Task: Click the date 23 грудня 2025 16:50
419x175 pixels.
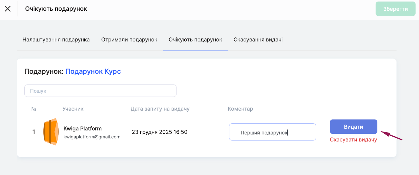Action: point(159,132)
